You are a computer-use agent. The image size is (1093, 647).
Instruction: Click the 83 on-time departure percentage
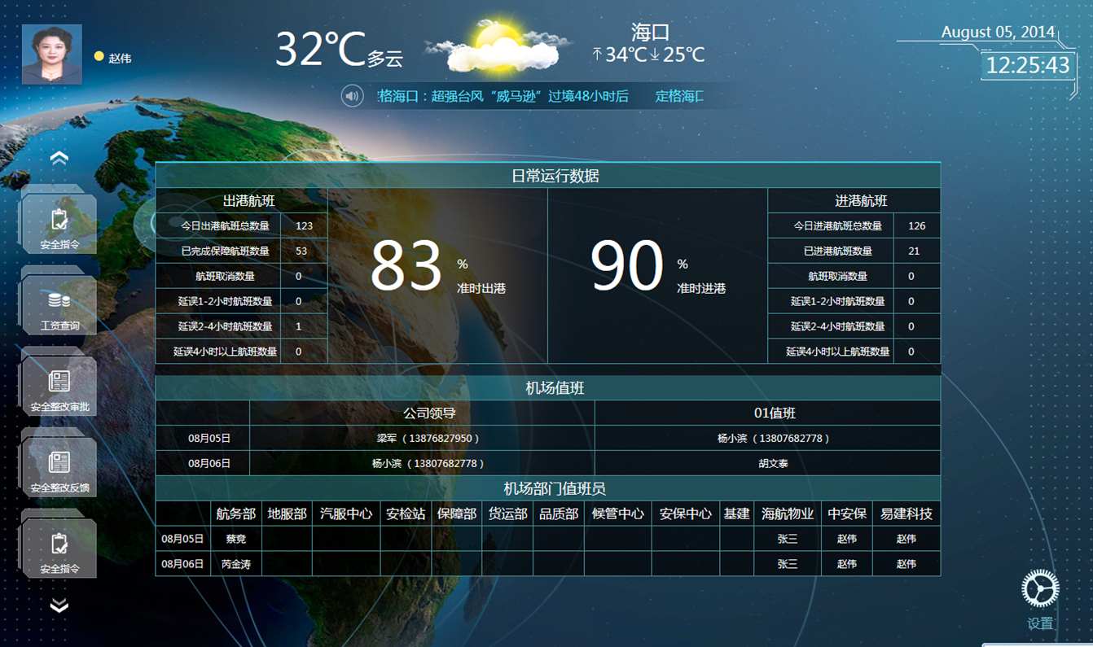[406, 266]
